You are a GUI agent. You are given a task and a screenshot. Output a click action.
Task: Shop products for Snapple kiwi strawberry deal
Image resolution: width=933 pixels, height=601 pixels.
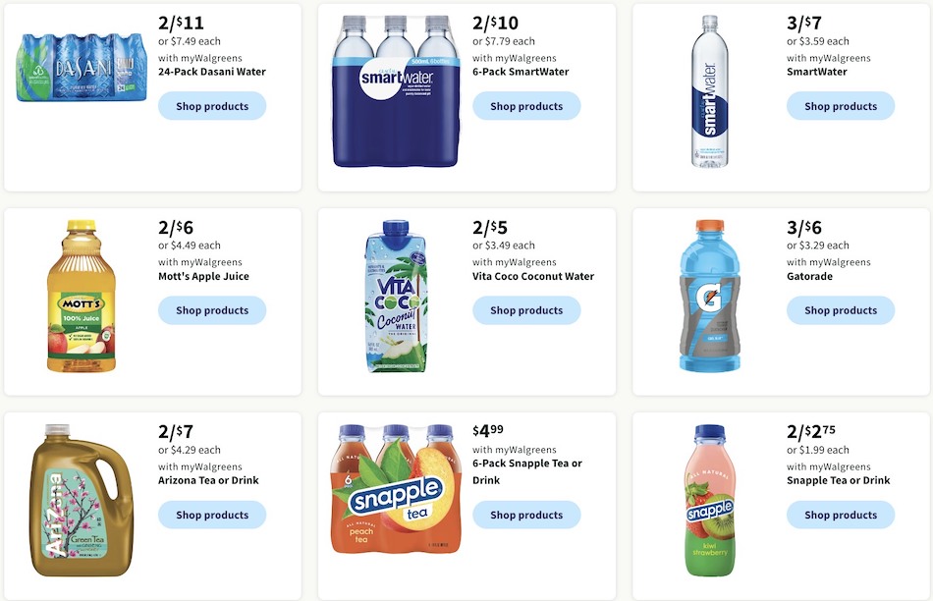click(840, 515)
